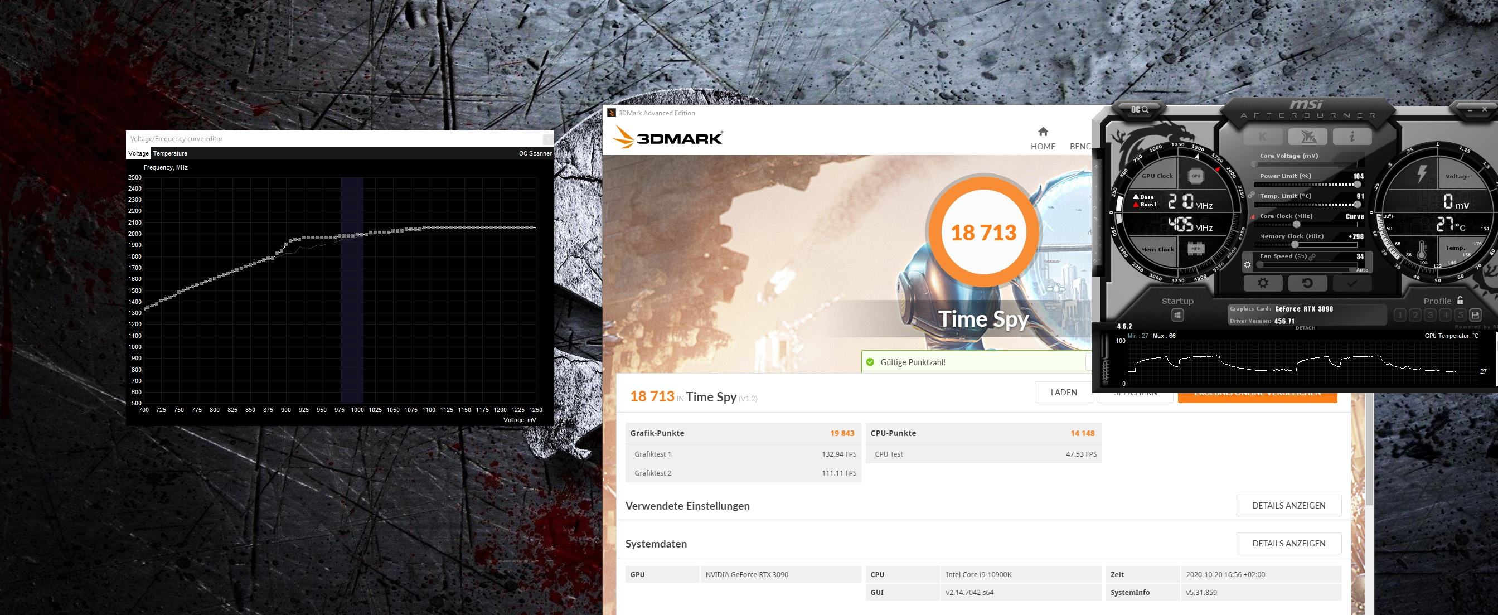This screenshot has height=615, width=1498.
Task: Open Afterburner settings gear button
Action: tap(1263, 283)
